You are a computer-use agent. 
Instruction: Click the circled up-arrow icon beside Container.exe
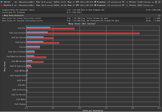coord(156,2)
